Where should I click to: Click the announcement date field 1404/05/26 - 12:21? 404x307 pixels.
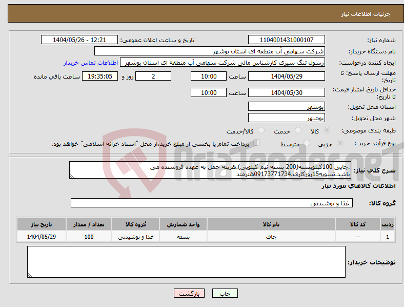79,40
